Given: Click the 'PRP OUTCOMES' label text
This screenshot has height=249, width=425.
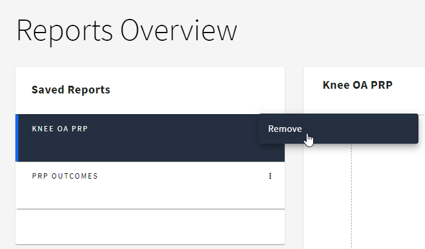Looking at the screenshot, I should pyautogui.click(x=65, y=176).
